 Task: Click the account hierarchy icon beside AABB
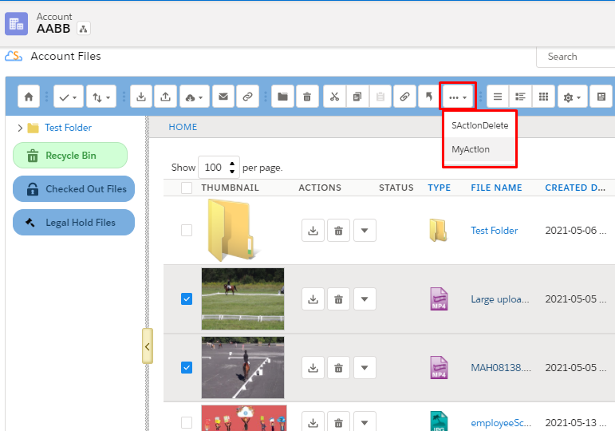click(x=84, y=29)
